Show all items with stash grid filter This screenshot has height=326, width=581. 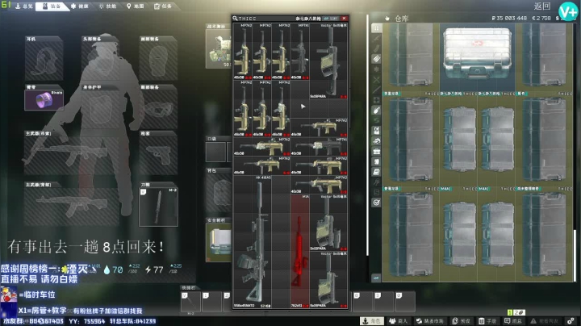point(377,28)
